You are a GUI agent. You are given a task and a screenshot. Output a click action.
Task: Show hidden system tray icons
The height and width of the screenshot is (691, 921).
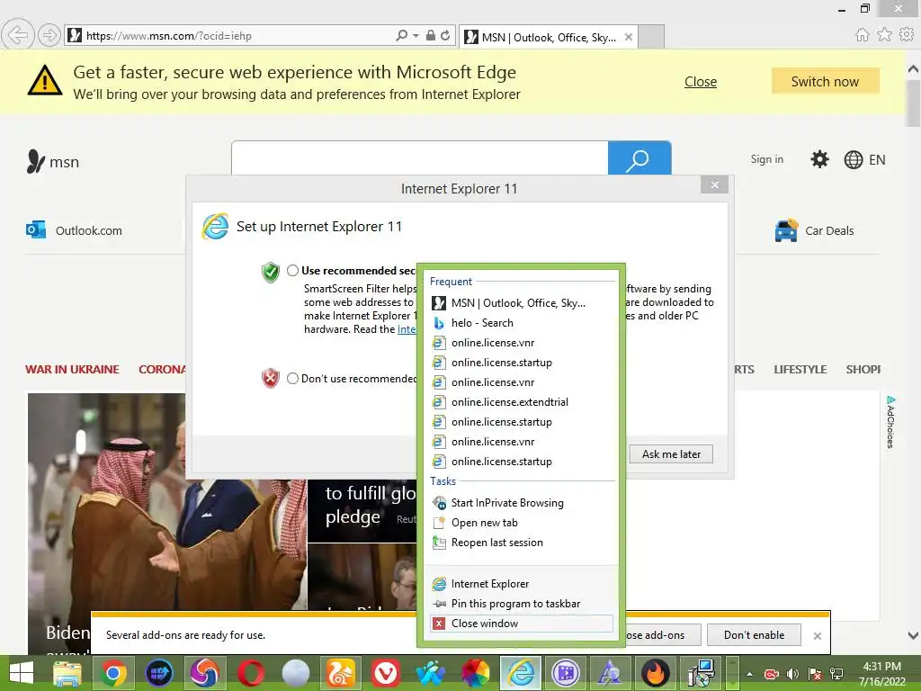point(749,674)
